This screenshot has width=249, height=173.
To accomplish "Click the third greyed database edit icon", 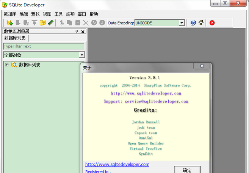I will coord(26,23).
